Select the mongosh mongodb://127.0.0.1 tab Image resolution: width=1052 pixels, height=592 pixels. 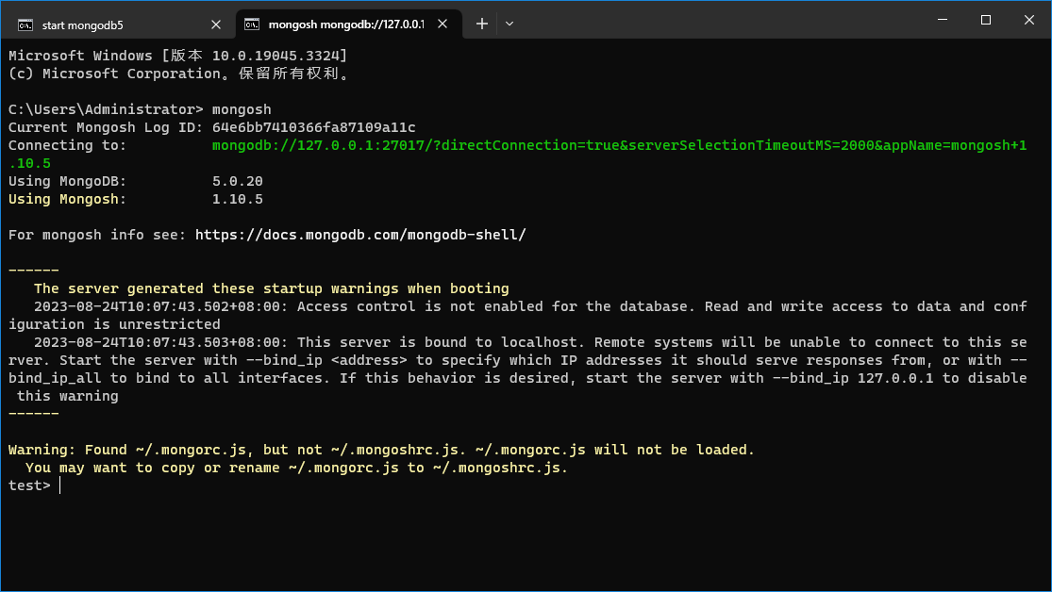point(347,25)
